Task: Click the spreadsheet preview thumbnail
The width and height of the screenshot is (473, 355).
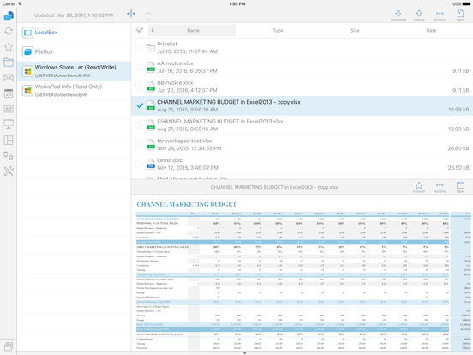Action: (302, 274)
